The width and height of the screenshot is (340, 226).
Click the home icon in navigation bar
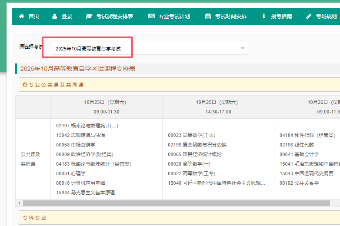coord(21,17)
